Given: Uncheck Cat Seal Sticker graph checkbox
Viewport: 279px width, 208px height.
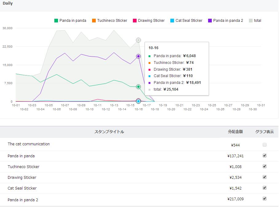Looking at the screenshot, I should (x=265, y=188).
